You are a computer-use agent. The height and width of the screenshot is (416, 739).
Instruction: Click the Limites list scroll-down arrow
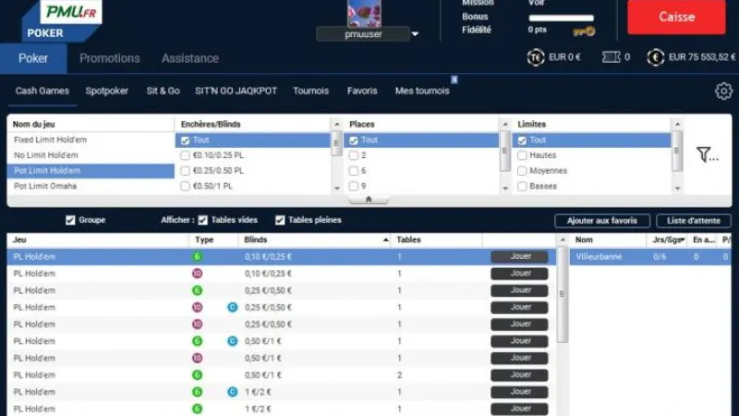[x=677, y=189]
